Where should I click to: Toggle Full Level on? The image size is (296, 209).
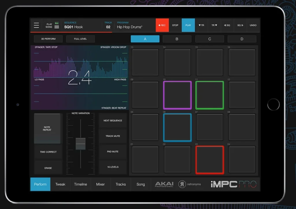[x=80, y=39]
